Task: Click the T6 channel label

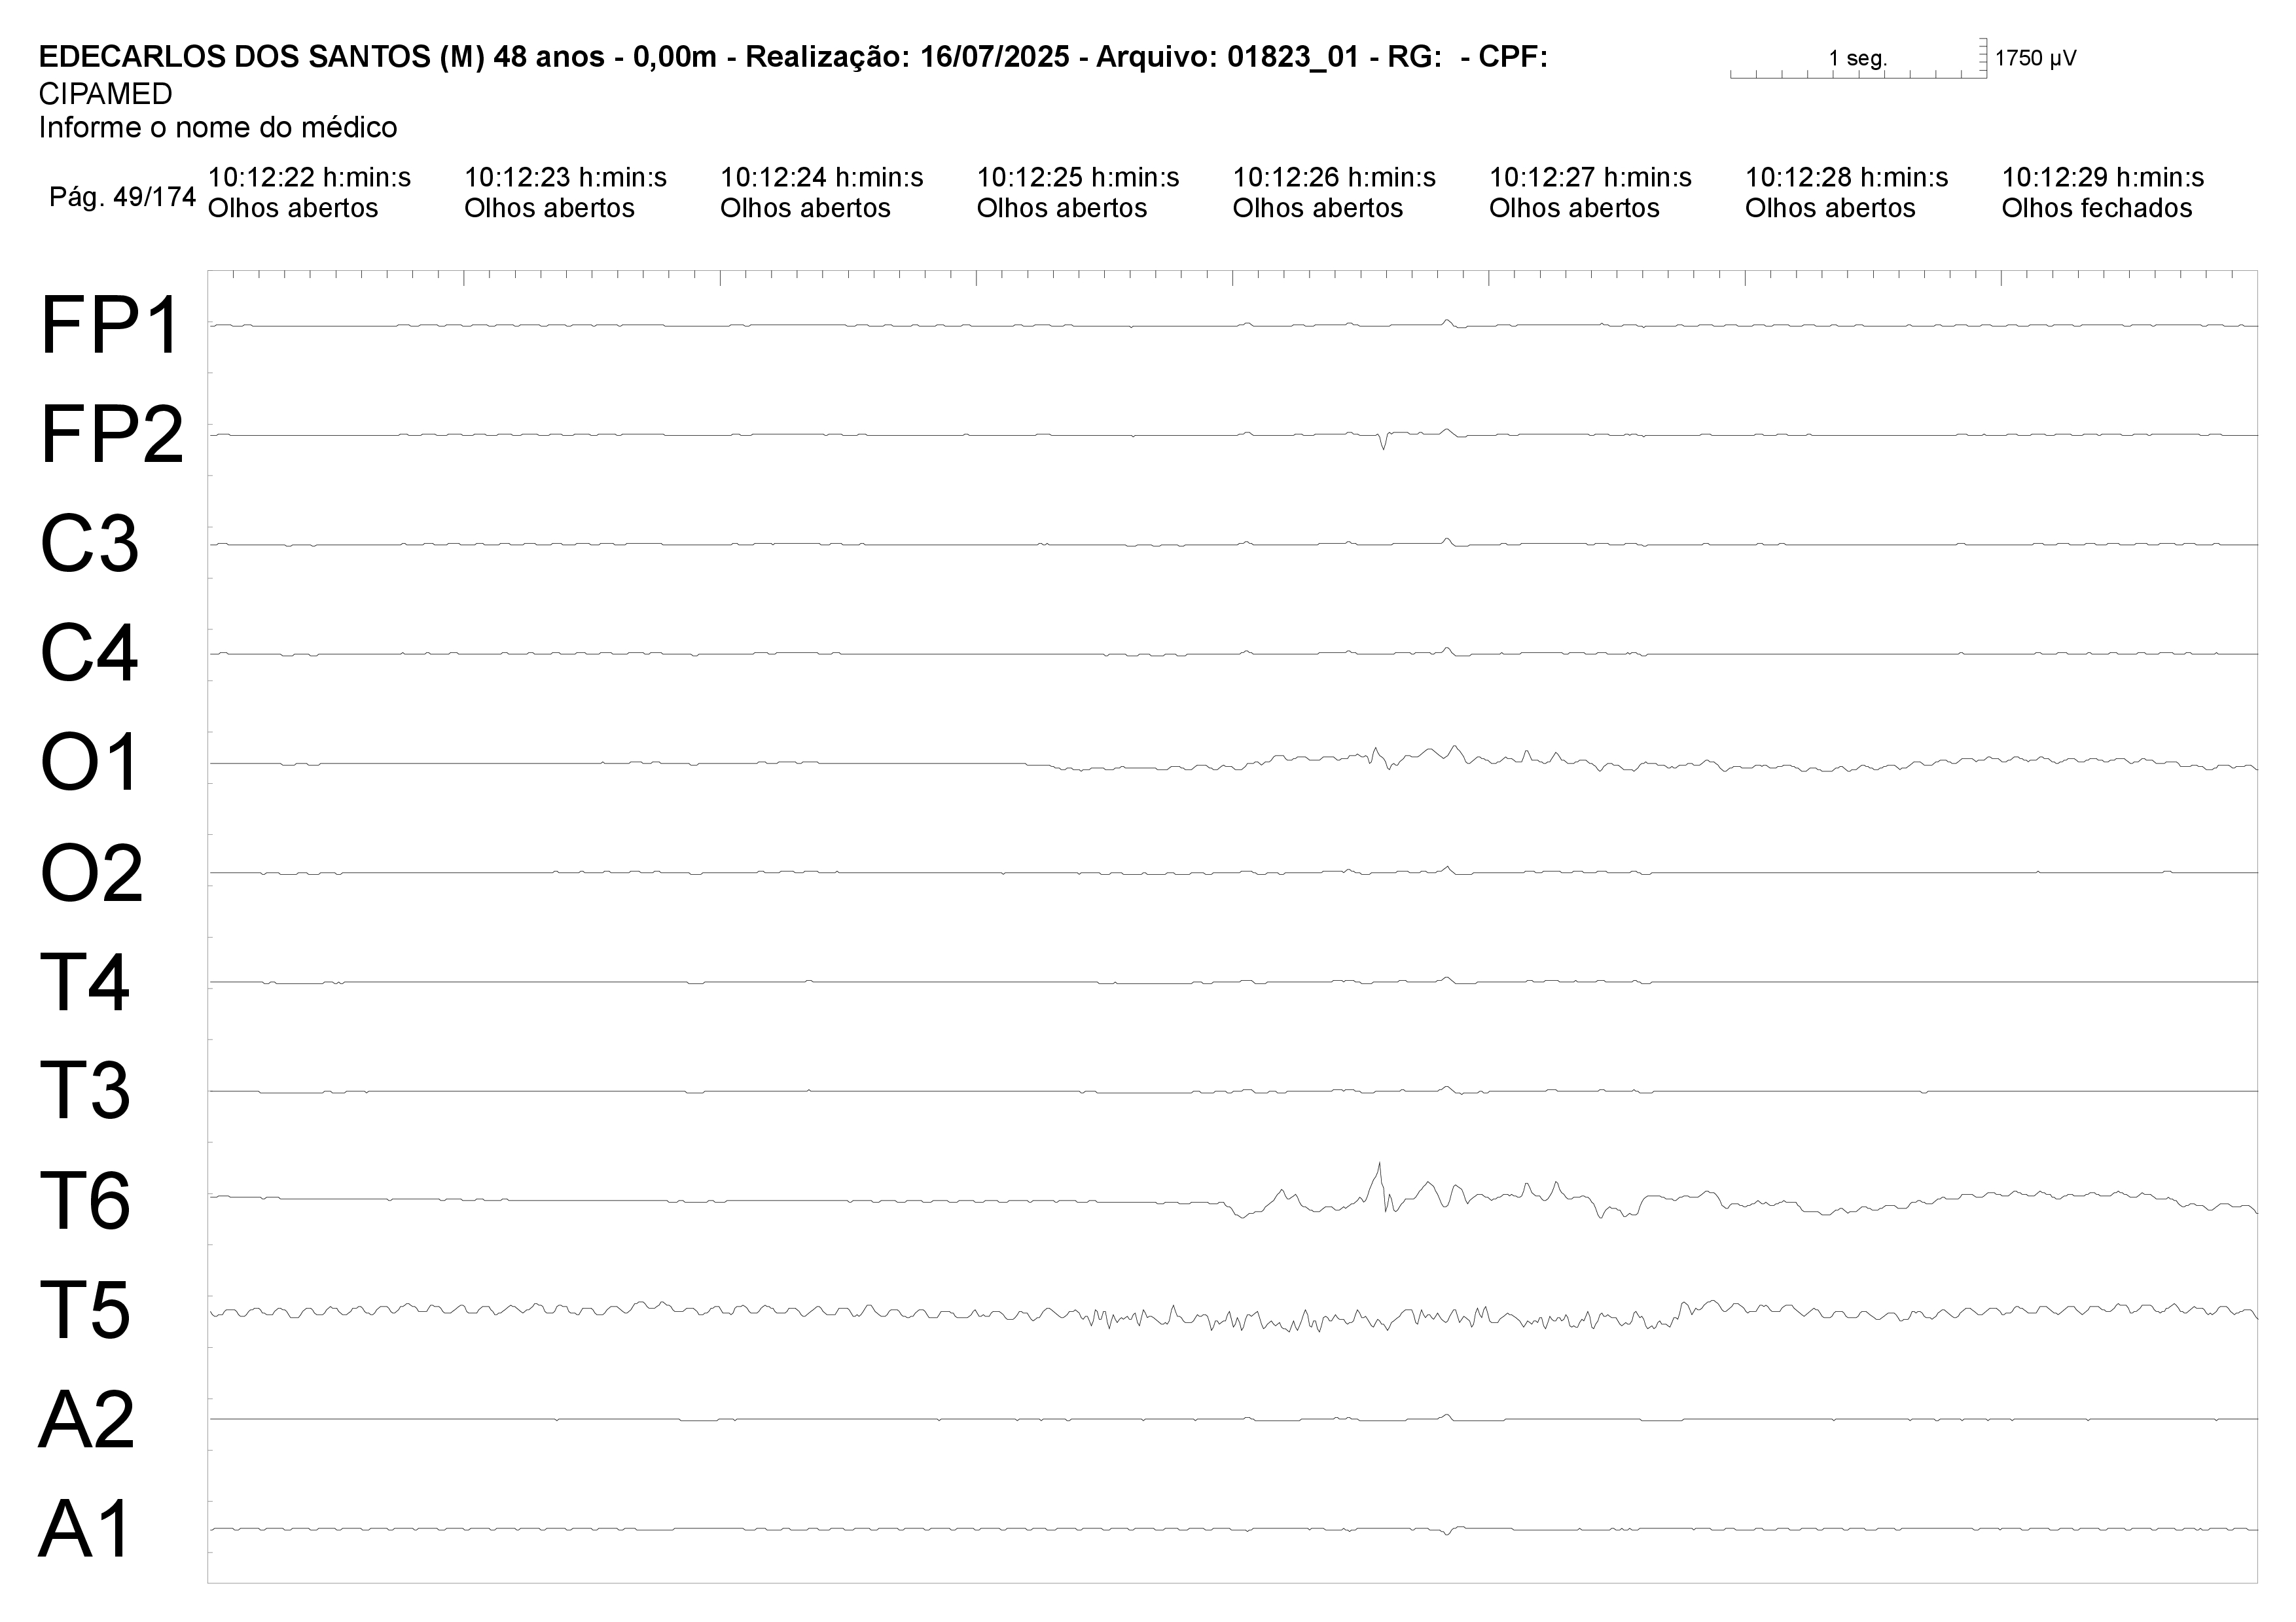Action: (x=85, y=1200)
